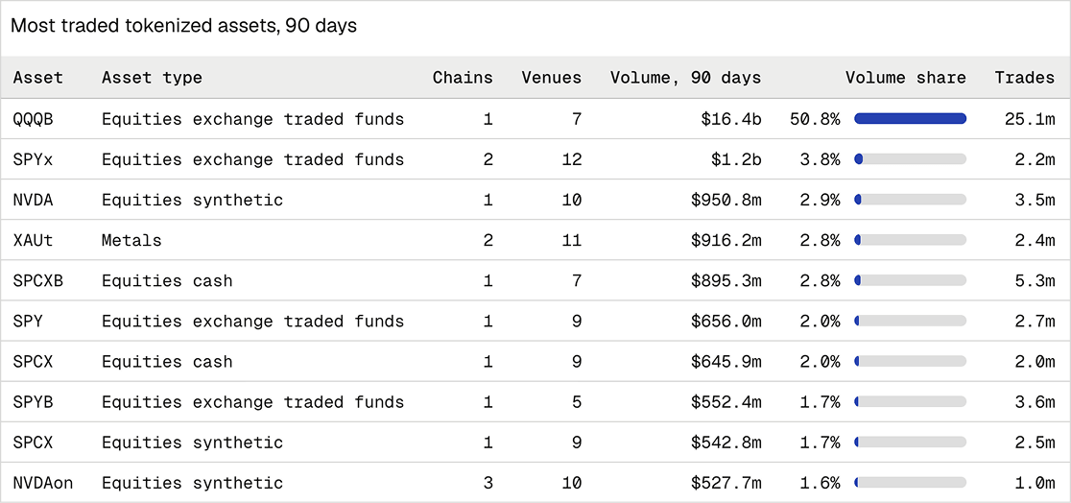Screen dimensions: 1071x503
Task: Click the Volume, 90 days column header
Action: pos(686,77)
